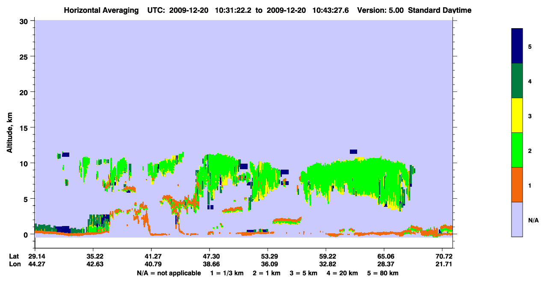Click the colorbar label 'N/A'
556x285 pixels.
(x=533, y=220)
